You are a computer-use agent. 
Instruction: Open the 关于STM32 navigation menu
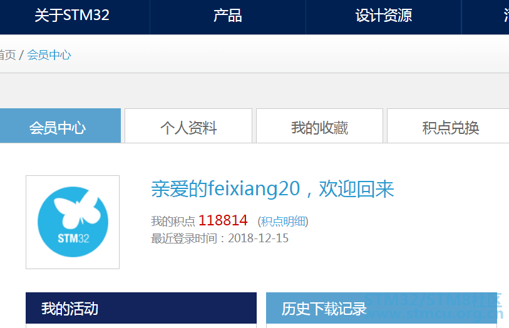72,16
